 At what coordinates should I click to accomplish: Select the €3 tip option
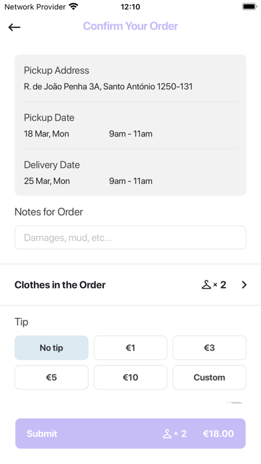pos(209,348)
